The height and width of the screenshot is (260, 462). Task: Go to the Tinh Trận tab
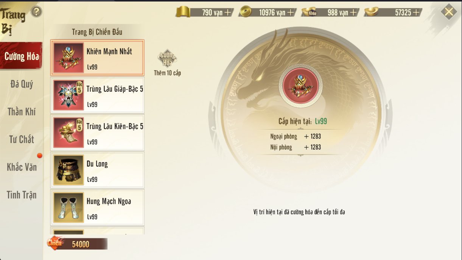click(22, 195)
